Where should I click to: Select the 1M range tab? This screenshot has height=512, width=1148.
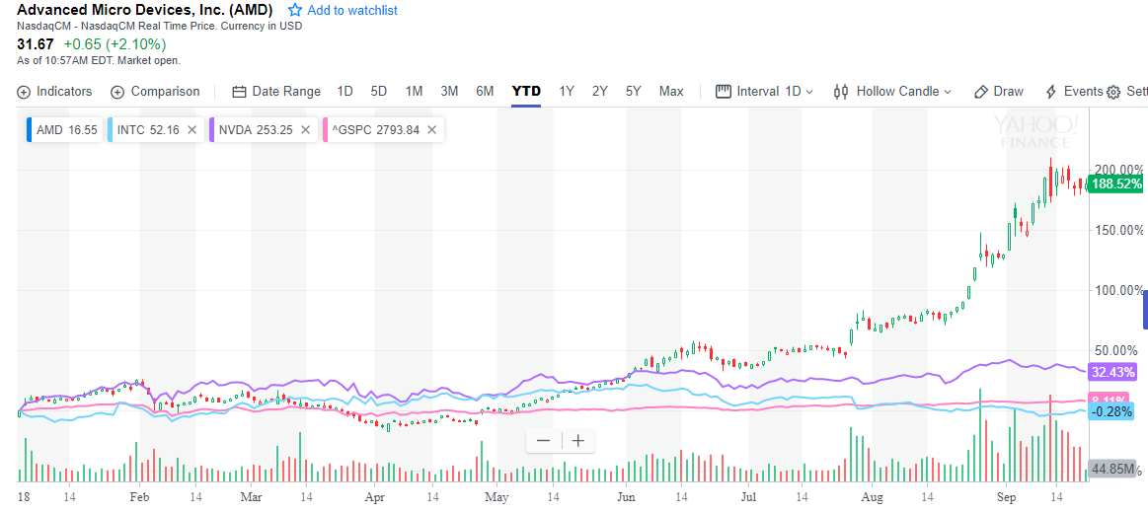click(x=414, y=92)
